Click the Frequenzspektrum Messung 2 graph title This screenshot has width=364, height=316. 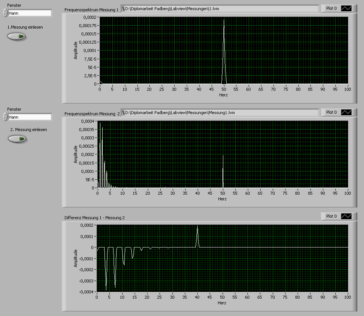92,114
